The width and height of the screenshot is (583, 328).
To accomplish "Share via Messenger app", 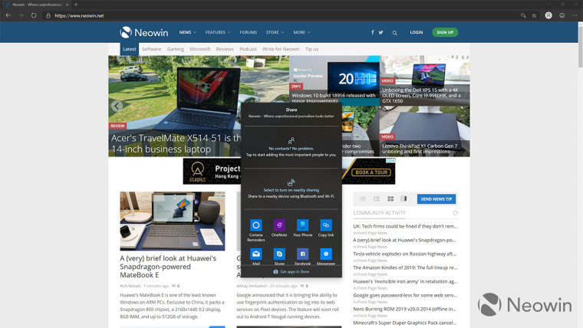I will 326,256.
